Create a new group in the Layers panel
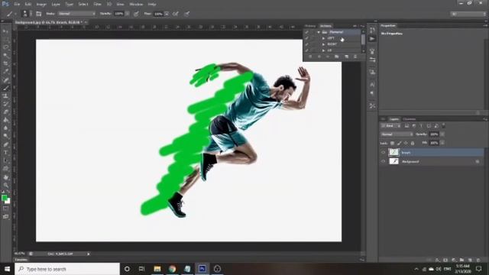Image resolution: width=489 pixels, height=275 pixels. tap(461, 260)
